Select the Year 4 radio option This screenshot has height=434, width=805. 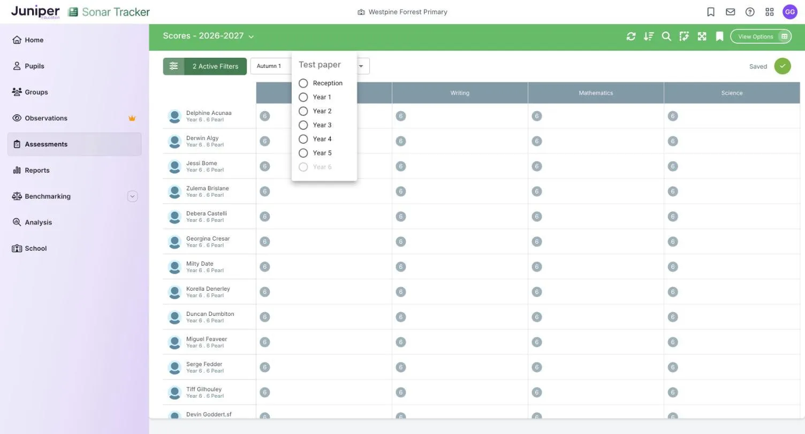(x=303, y=139)
